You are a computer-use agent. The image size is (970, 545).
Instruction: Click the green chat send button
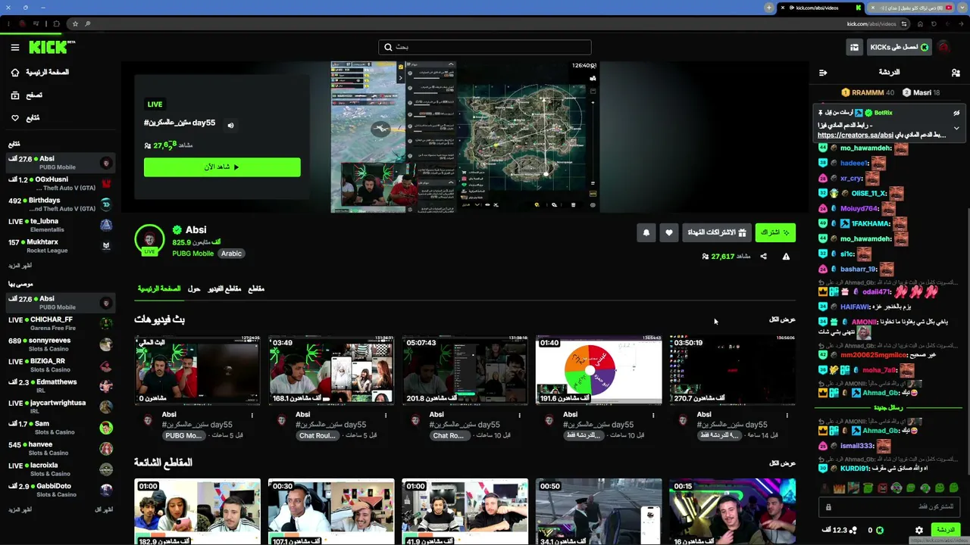946,530
